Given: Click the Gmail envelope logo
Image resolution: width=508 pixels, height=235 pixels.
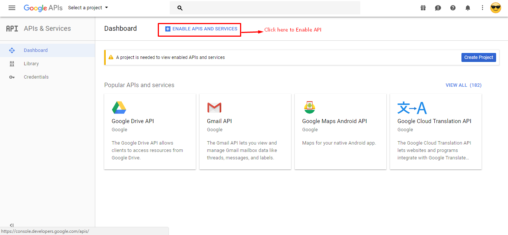Looking at the screenshot, I should 214,107.
